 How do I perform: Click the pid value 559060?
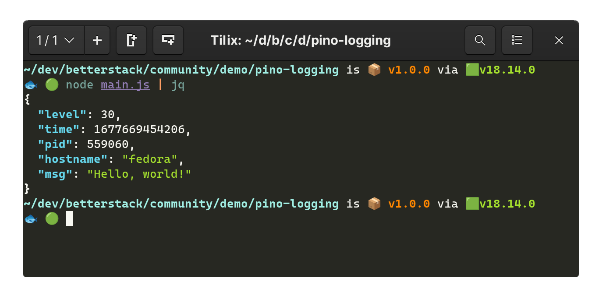click(108, 144)
